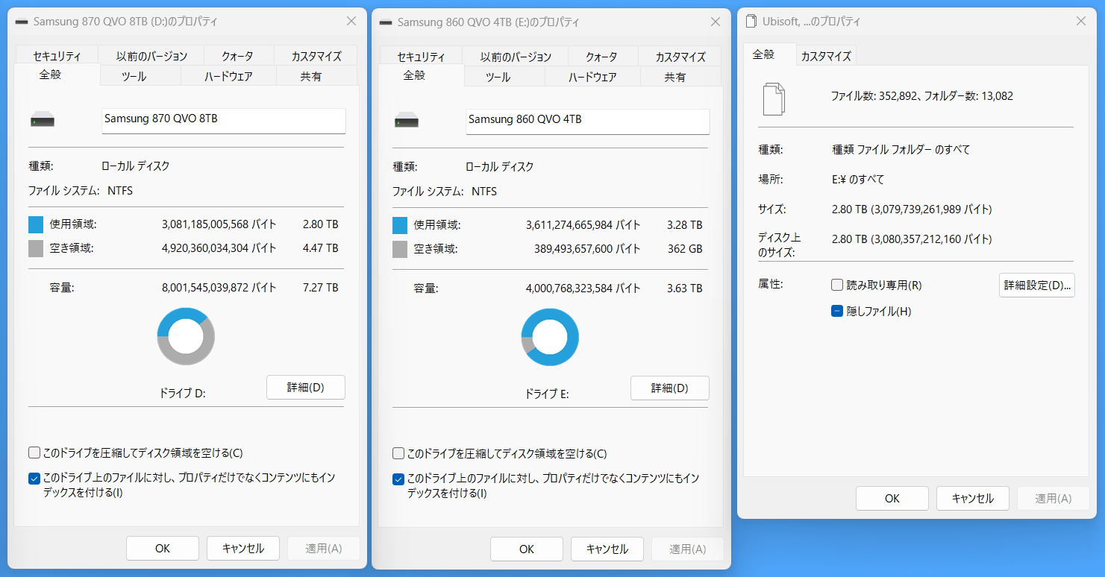Open 以前のバージョン tab in D: window
This screenshot has width=1105, height=577.
click(x=151, y=56)
